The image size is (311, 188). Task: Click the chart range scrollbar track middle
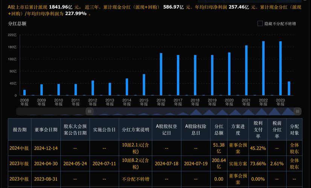(159, 111)
